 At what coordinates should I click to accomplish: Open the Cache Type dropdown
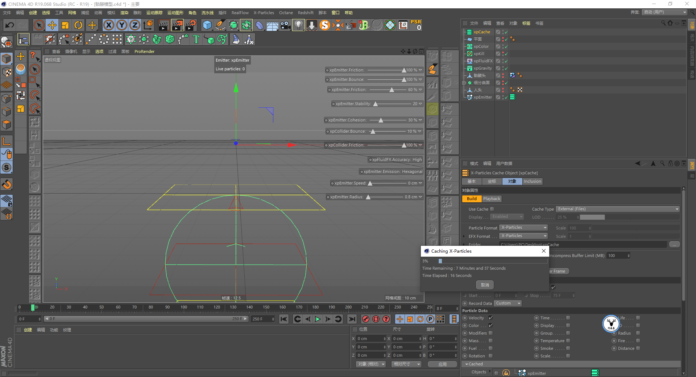(x=617, y=209)
